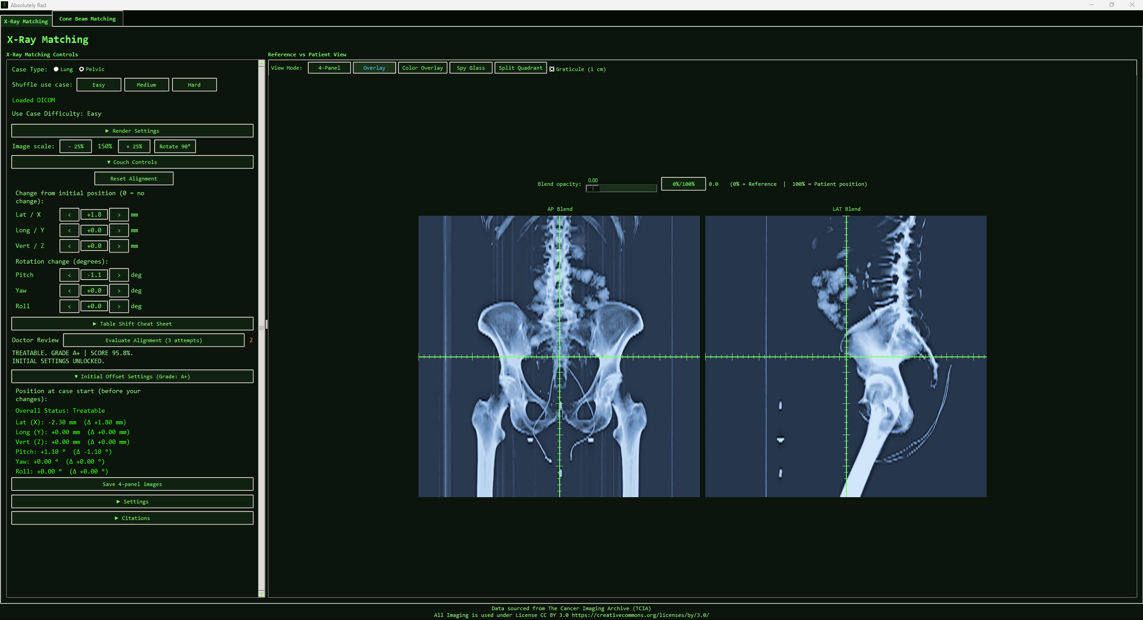Select the Pelvic case type radio button
The width and height of the screenshot is (1143, 620).
(x=82, y=69)
